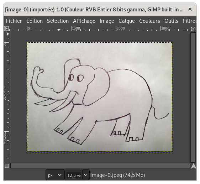
Task: Click the vertical scrollbar right of canvas
Action: click(x=193, y=98)
